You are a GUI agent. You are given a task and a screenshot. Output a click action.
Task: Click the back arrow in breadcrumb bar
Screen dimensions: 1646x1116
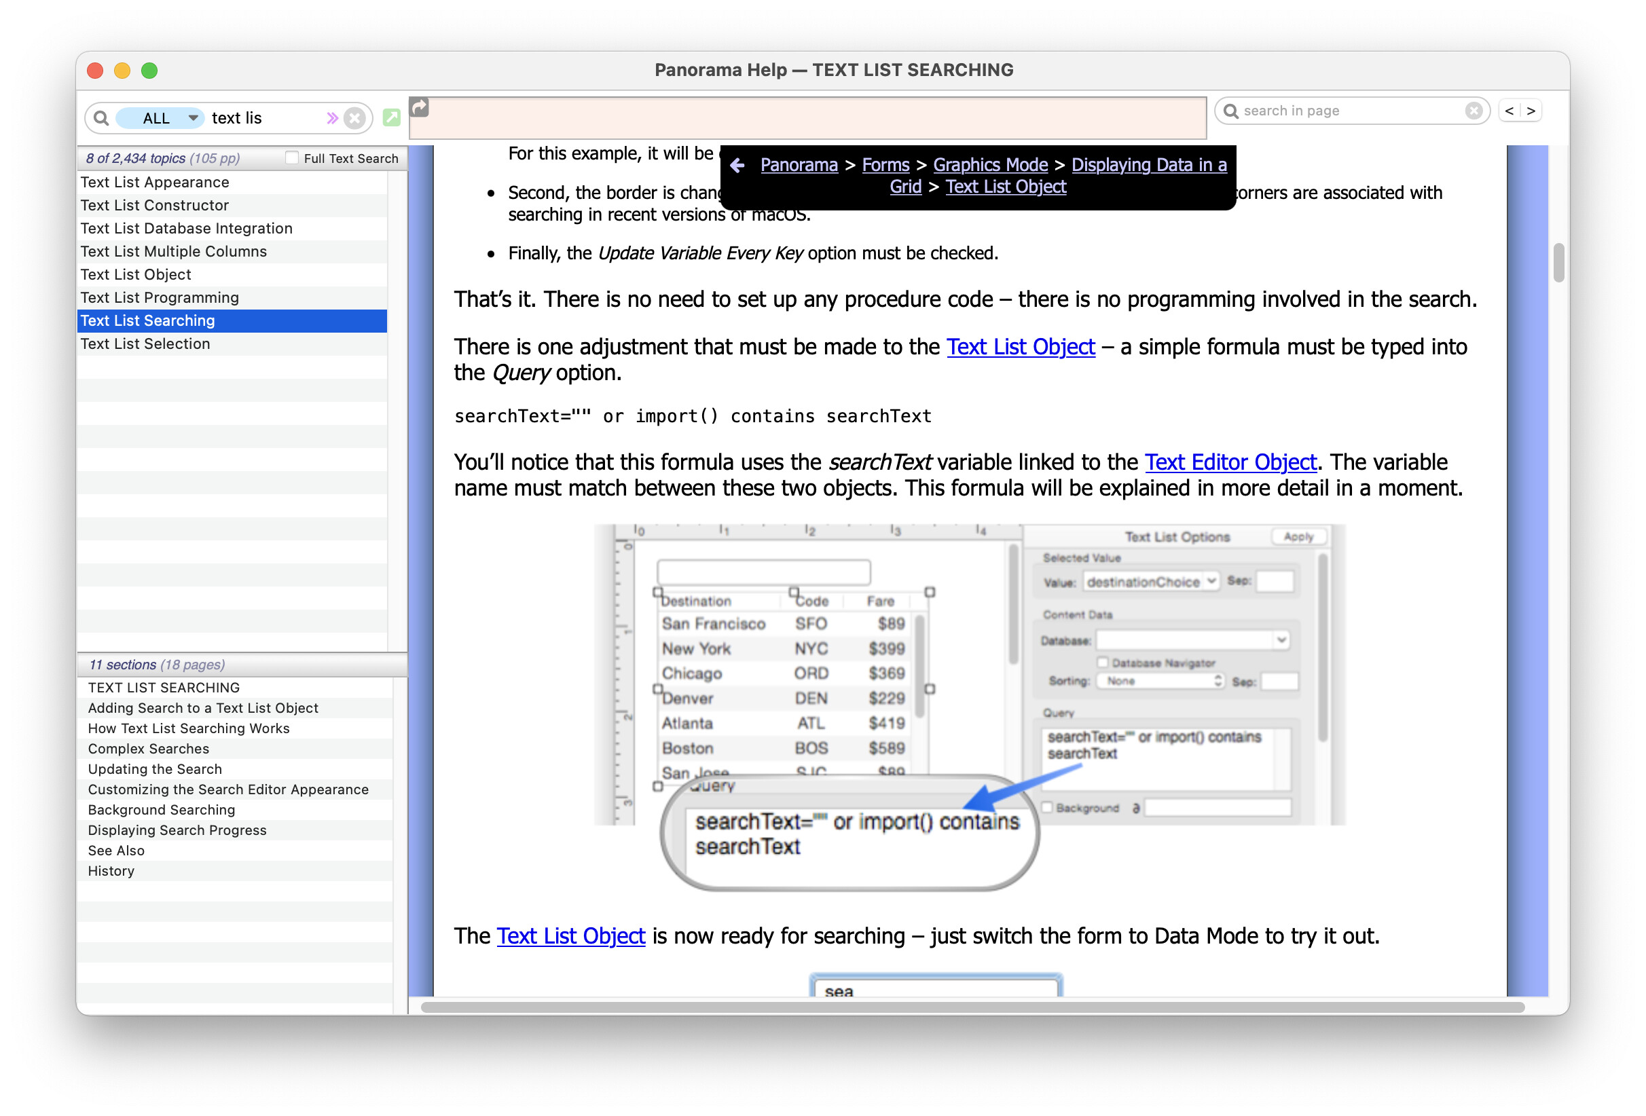[x=737, y=166]
